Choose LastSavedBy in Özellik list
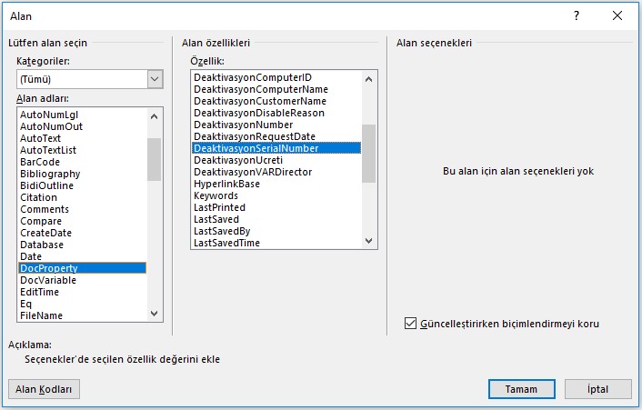The height and width of the screenshot is (410, 642). [222, 231]
